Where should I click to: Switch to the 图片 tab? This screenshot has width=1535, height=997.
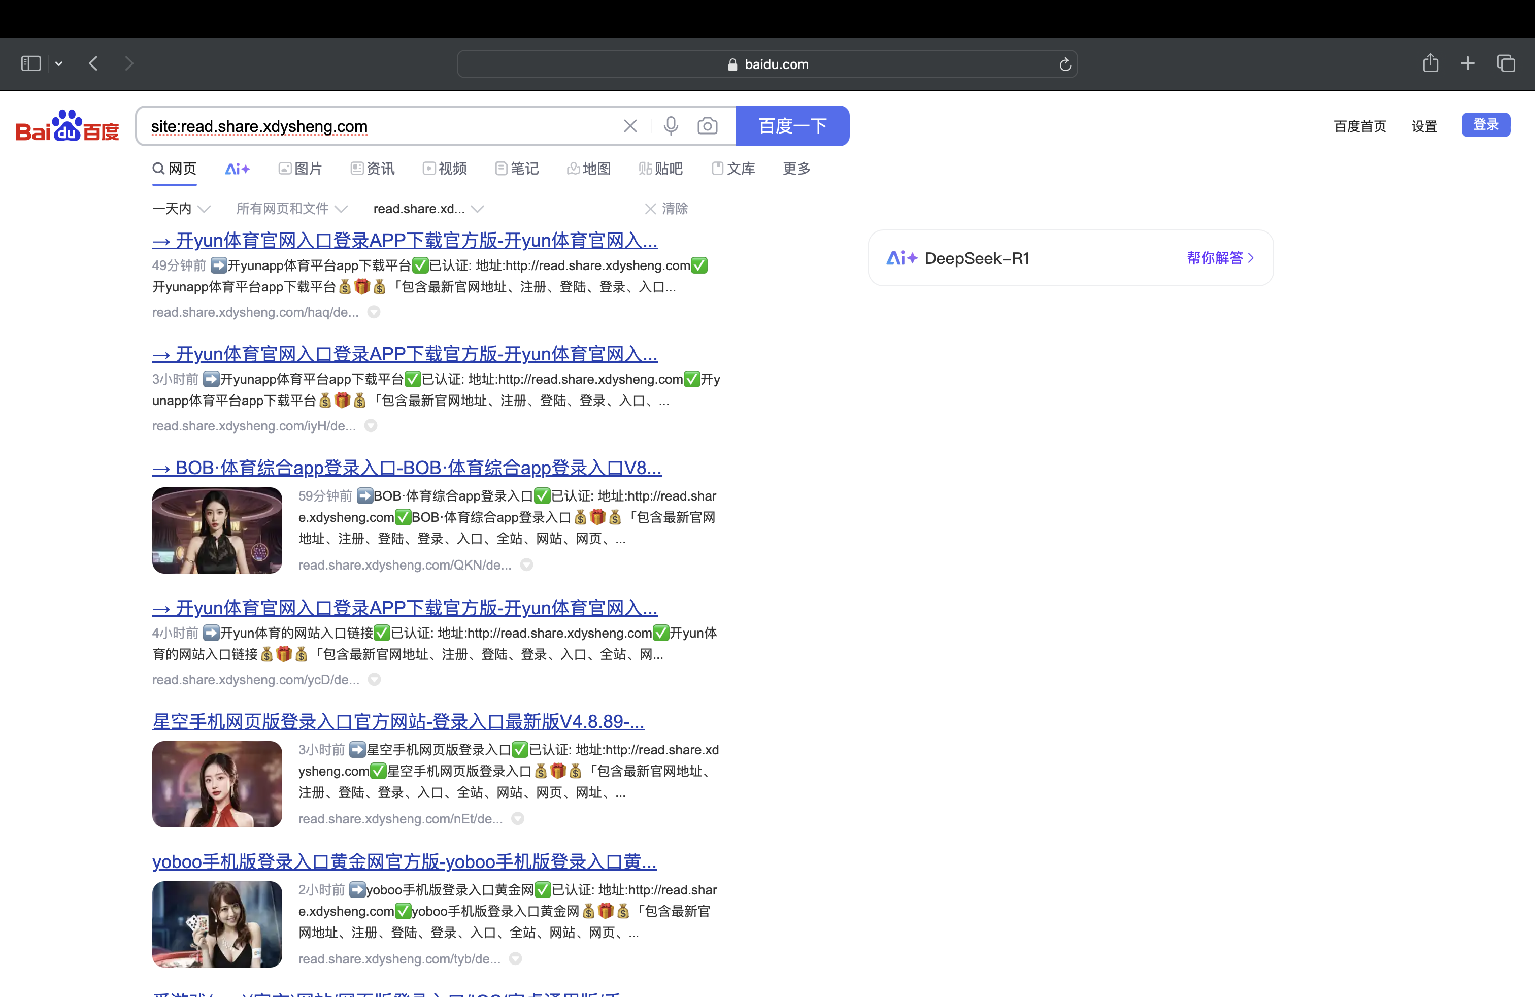click(x=301, y=169)
